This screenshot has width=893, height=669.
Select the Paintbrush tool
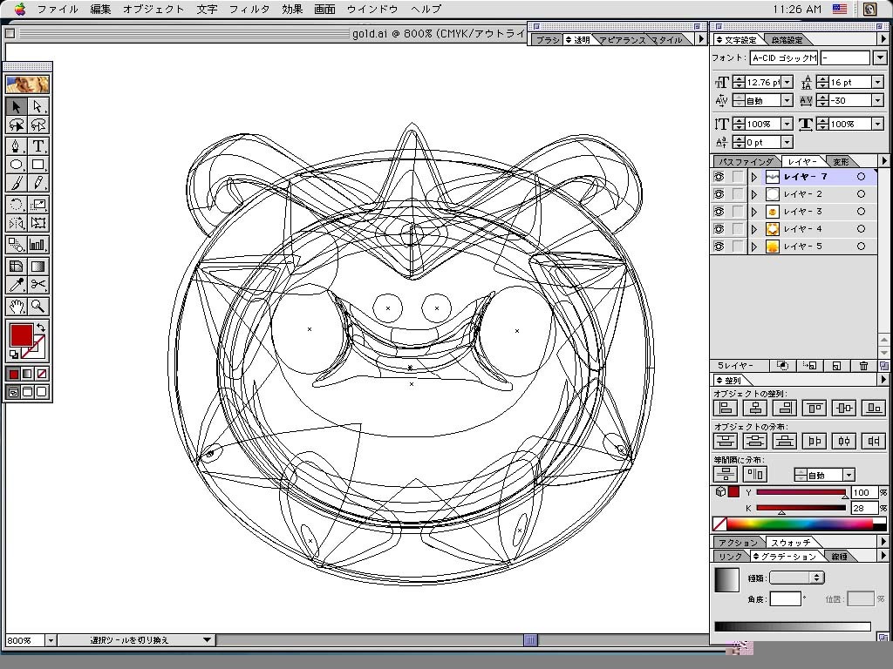point(17,183)
